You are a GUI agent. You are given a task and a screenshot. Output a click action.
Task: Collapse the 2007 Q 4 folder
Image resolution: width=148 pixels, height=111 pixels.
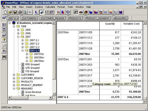tap(22, 51)
